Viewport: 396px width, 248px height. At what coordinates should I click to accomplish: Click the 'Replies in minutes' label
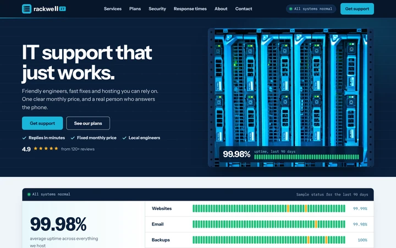47,138
